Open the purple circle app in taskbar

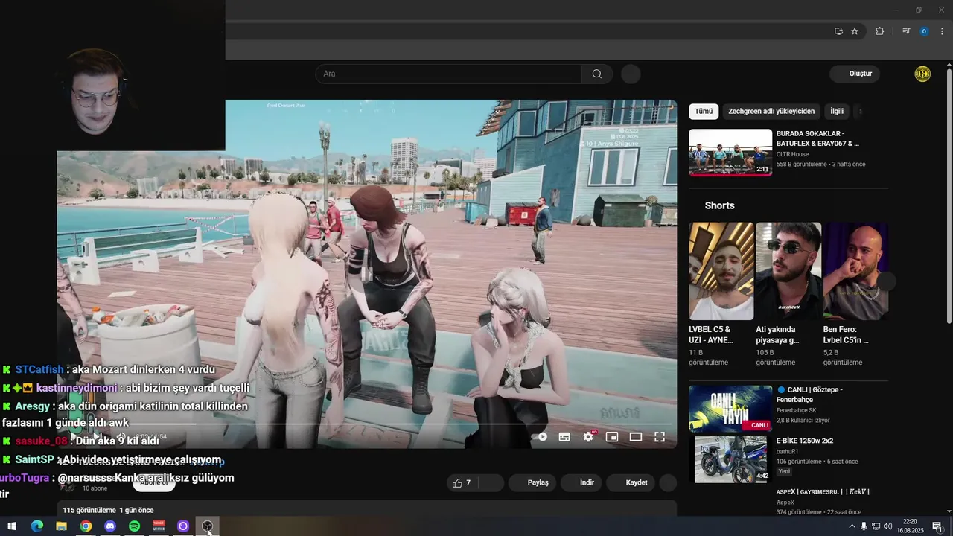183,526
